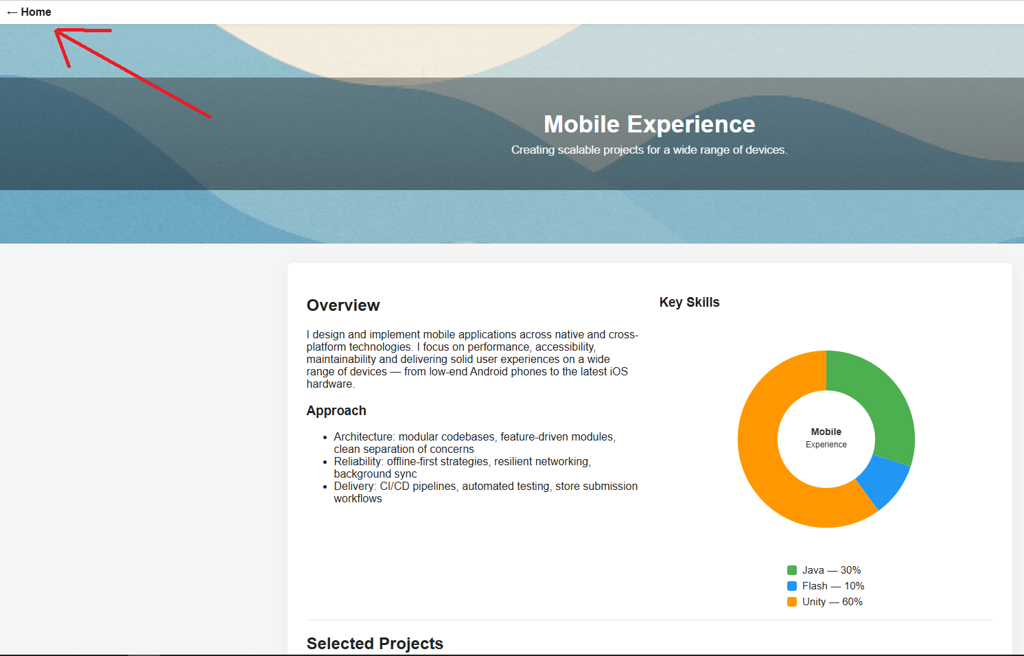Select the "Java — 30%" legend label
1024x656 pixels.
click(x=831, y=570)
